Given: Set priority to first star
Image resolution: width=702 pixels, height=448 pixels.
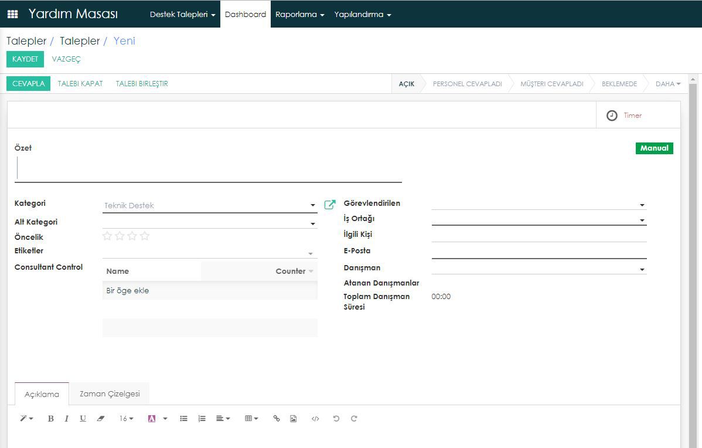Looking at the screenshot, I should 107,236.
